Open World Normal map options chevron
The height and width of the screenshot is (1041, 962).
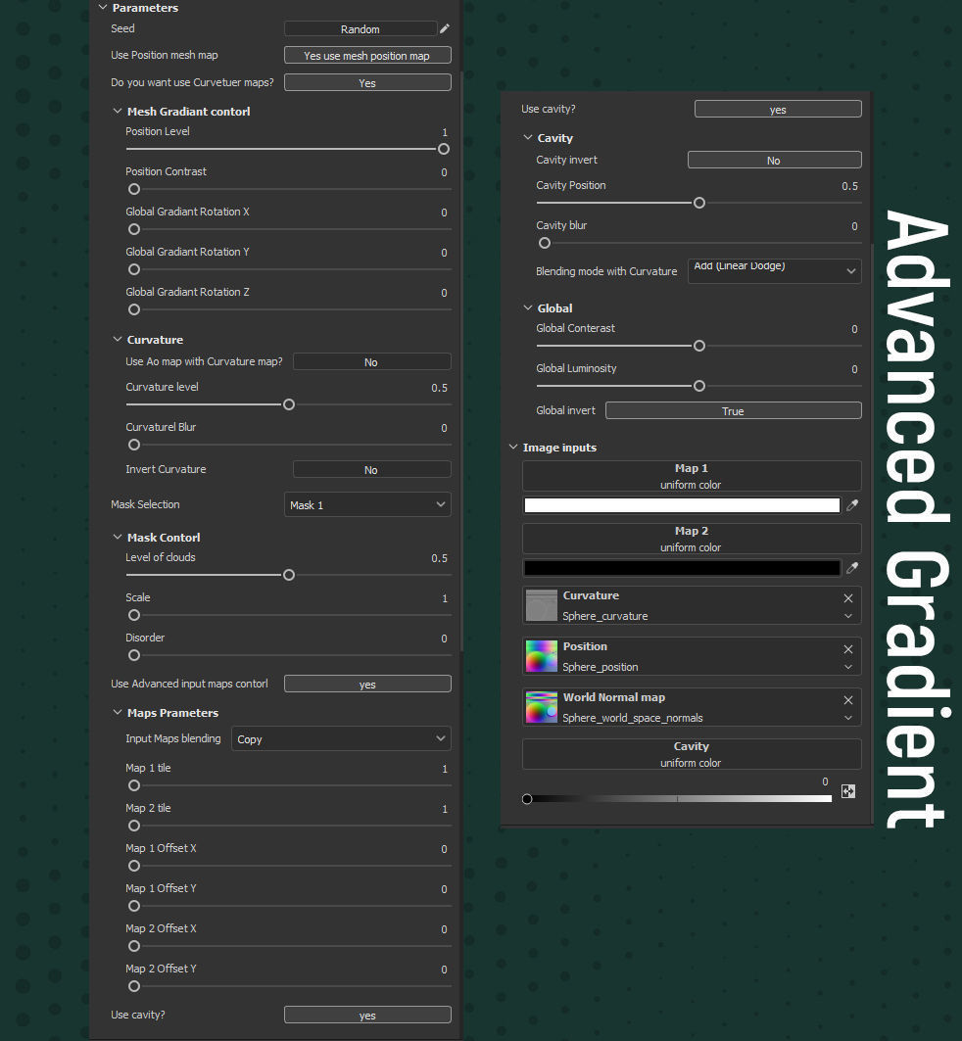coord(847,718)
